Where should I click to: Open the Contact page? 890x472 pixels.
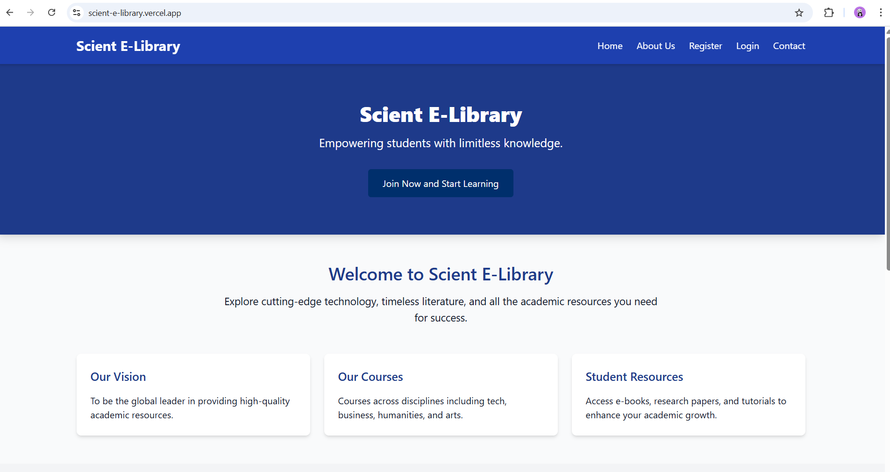789,46
